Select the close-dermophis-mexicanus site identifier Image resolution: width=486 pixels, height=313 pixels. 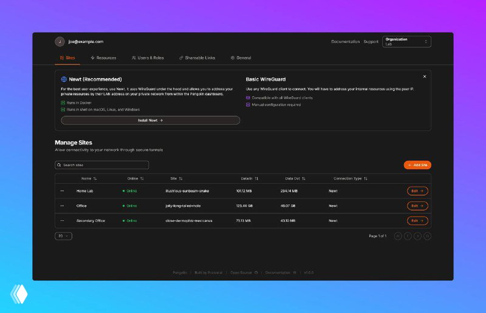tap(189, 221)
